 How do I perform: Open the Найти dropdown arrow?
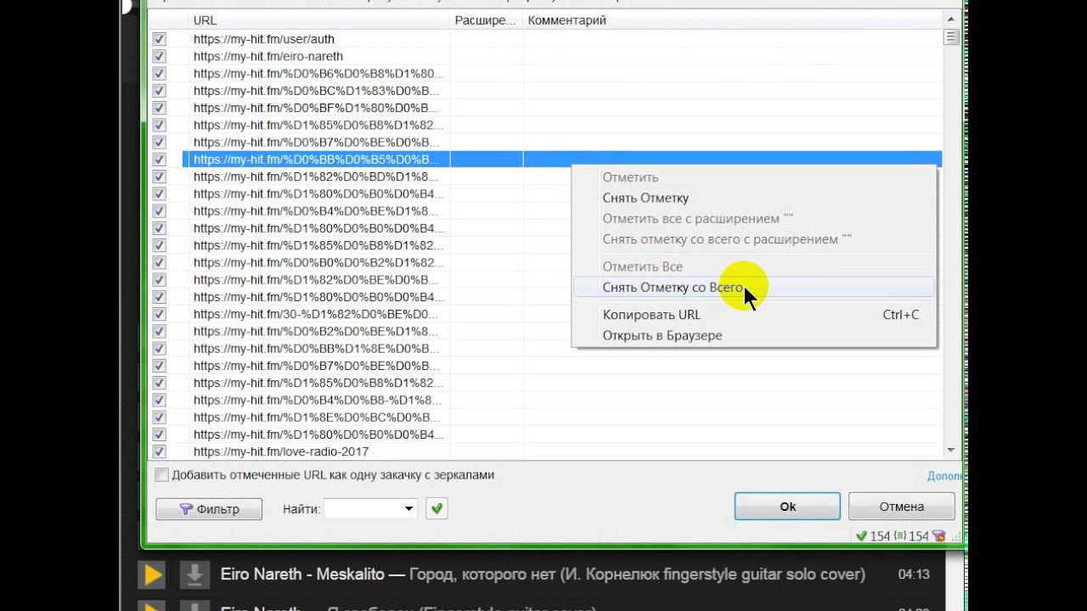coord(408,508)
